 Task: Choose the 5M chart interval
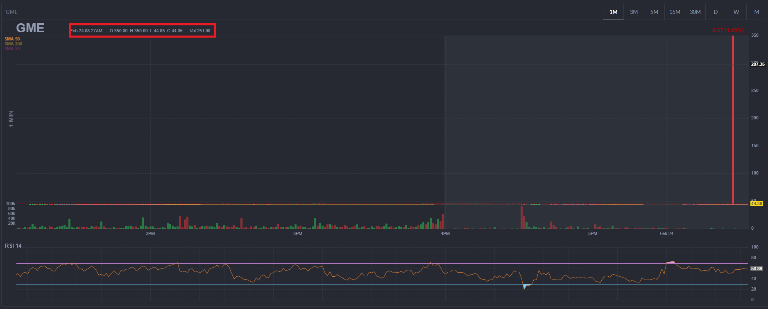(654, 12)
